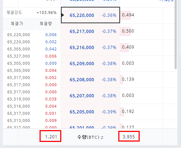
Task: Choose the 65,205,000 bid price
Action: (82, 112)
